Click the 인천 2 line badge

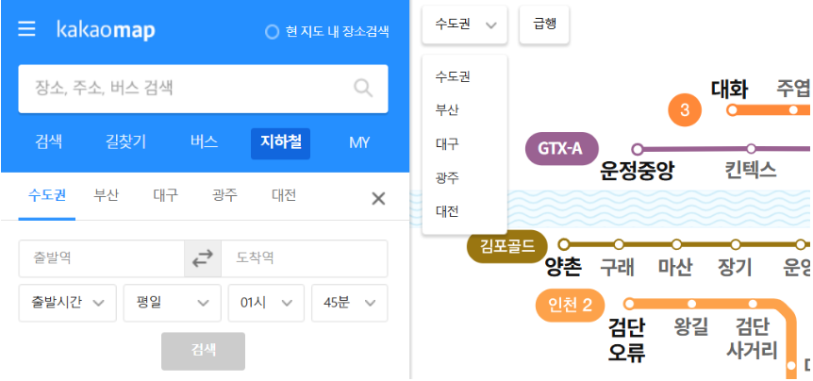click(571, 306)
